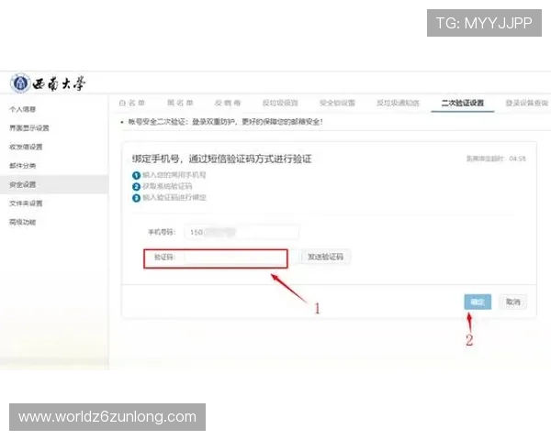This screenshot has width=551, height=440.
Task: Open 邮件分类 in the sidebar
Action: tap(22, 166)
